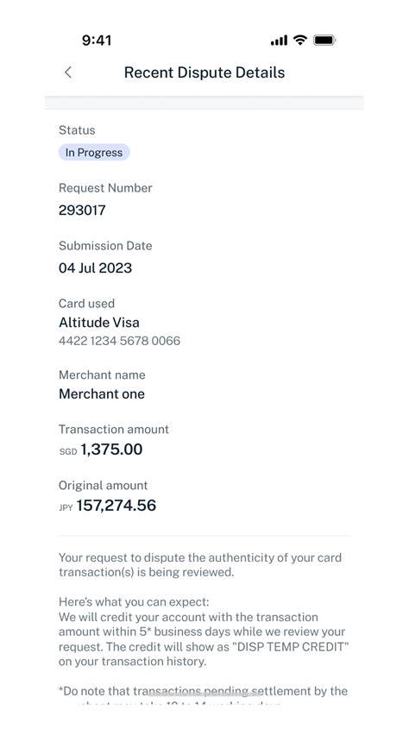Tap the request being reviewed message

click(x=200, y=564)
